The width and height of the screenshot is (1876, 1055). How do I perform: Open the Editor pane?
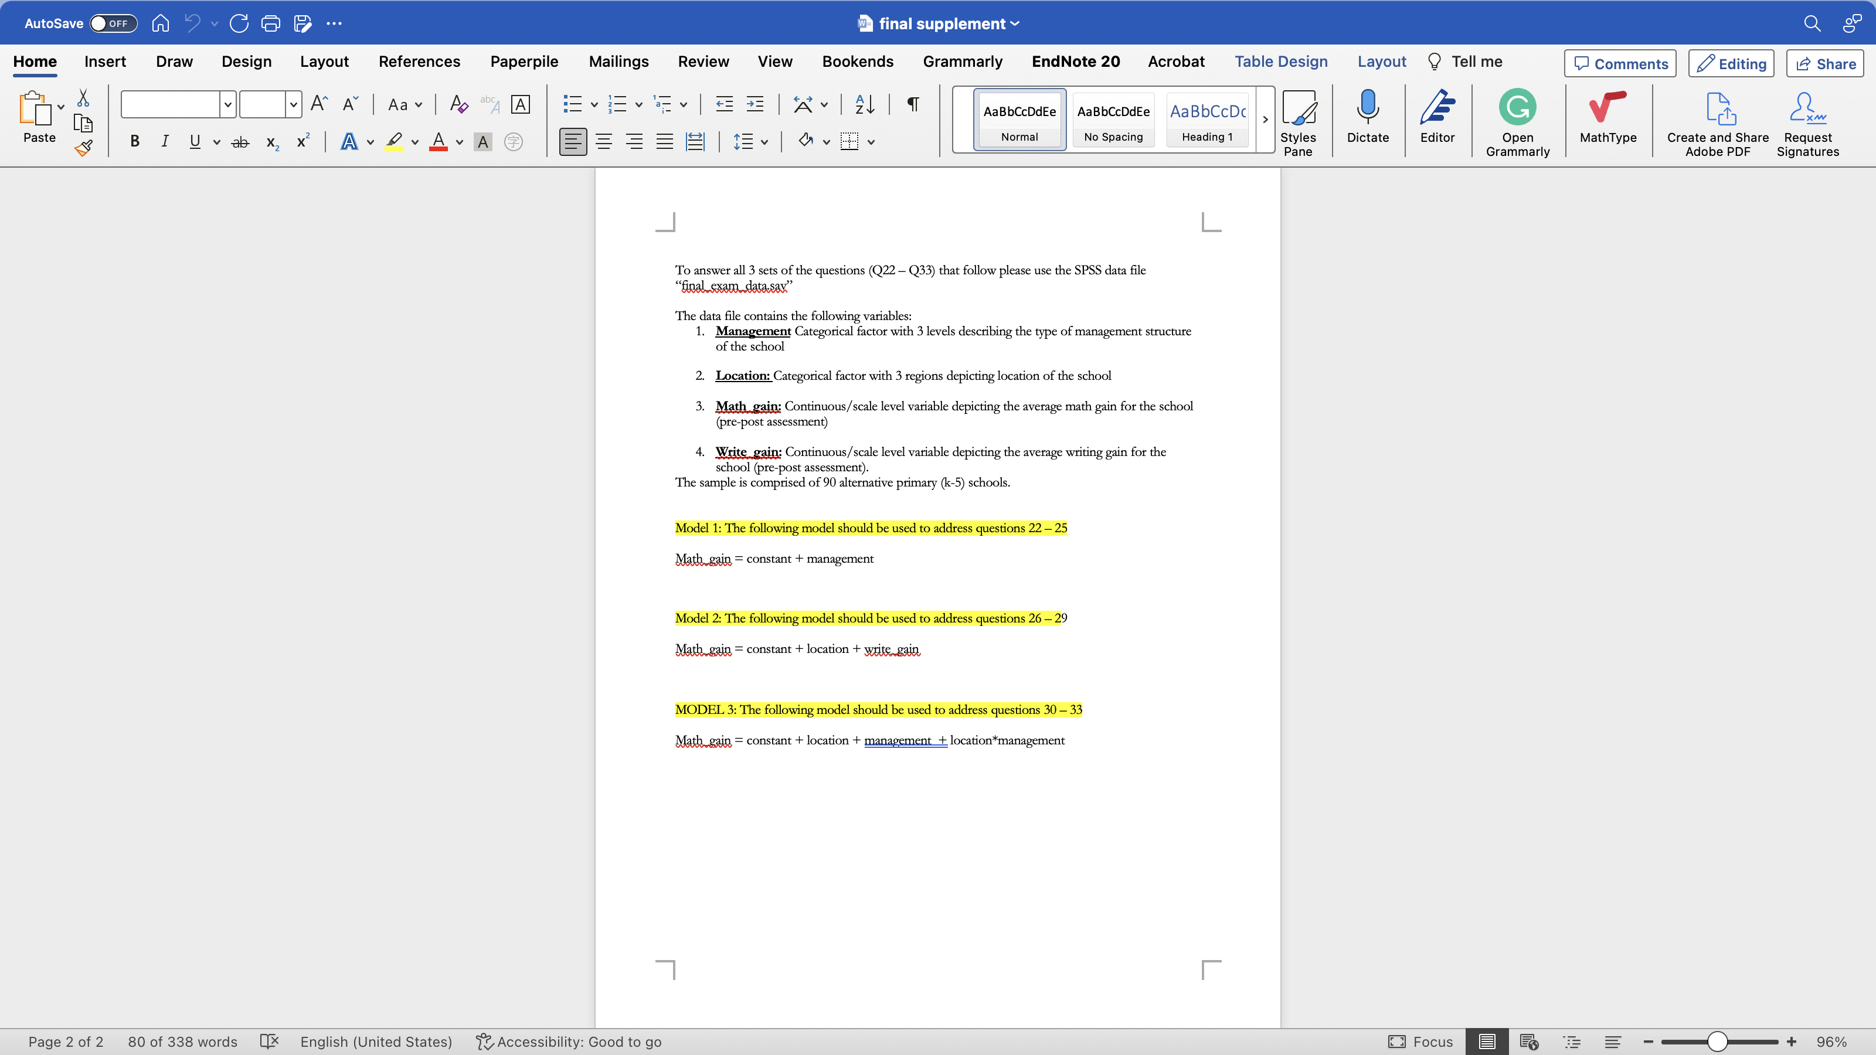point(1437,117)
